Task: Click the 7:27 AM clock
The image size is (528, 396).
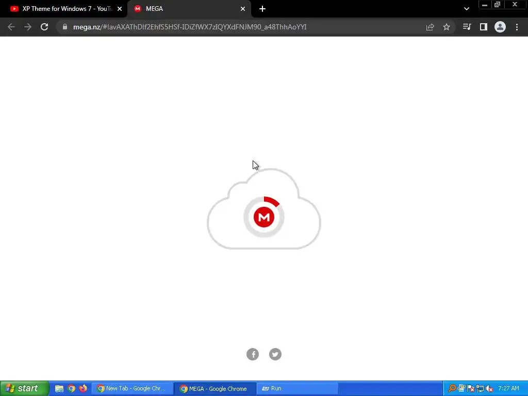Action: pos(508,389)
